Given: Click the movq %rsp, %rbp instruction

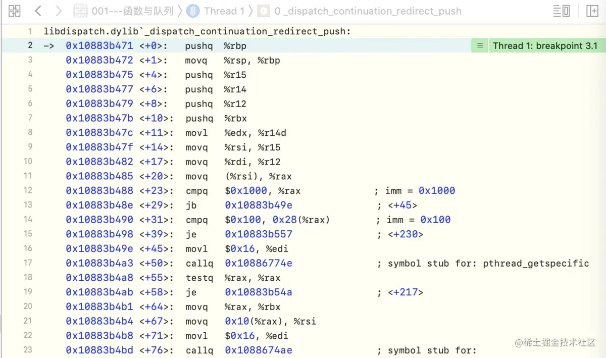Looking at the screenshot, I should pyautogui.click(x=232, y=60).
